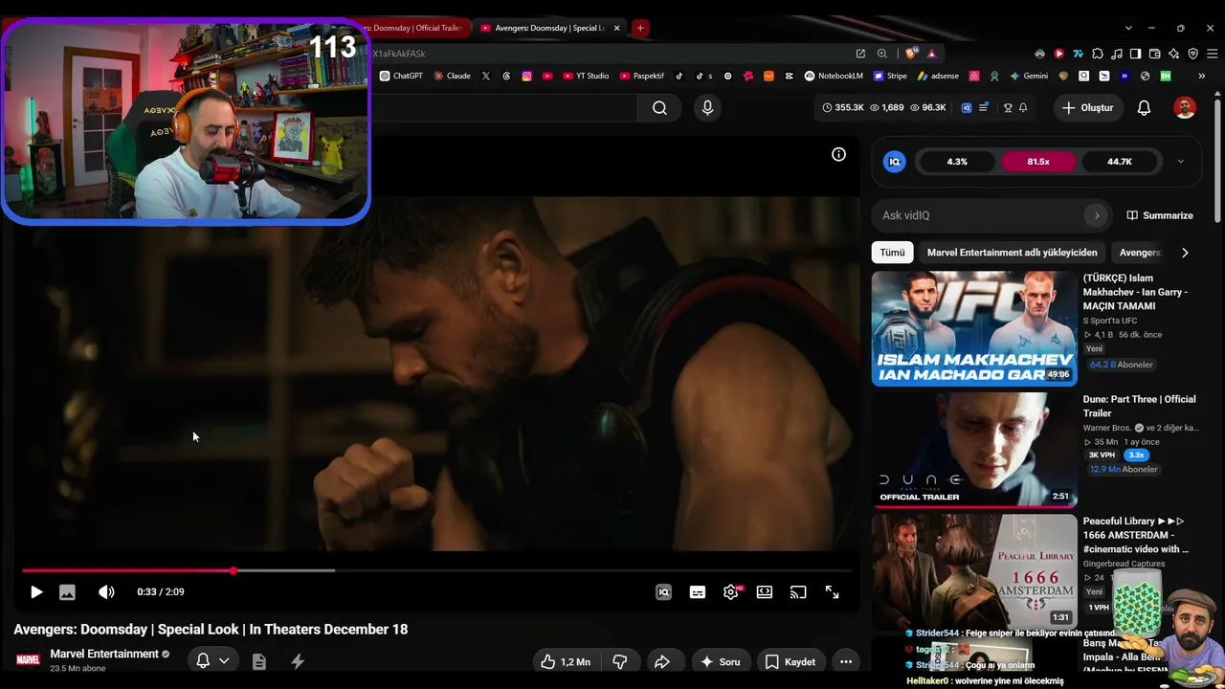
Task: Open the video info card icon
Action: click(x=838, y=154)
